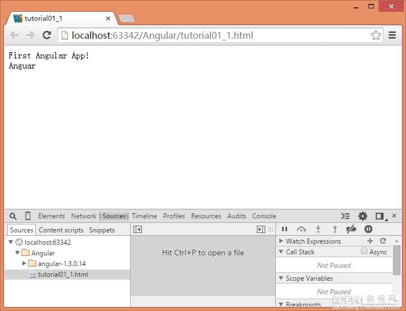Collapse the Angular folder

tap(17, 253)
